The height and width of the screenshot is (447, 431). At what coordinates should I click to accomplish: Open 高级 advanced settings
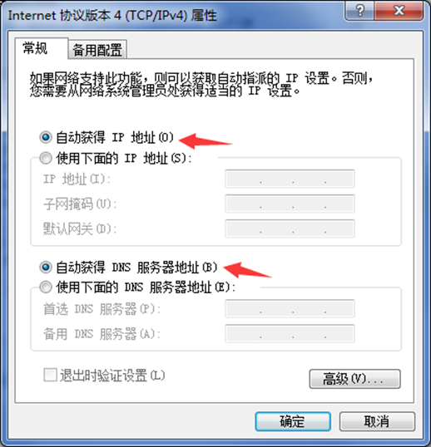coord(354,379)
